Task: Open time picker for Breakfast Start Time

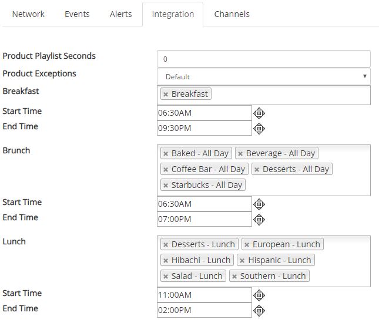Action: click(x=259, y=113)
